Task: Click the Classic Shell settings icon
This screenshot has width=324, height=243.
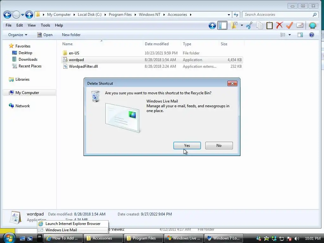Action: click(312, 25)
